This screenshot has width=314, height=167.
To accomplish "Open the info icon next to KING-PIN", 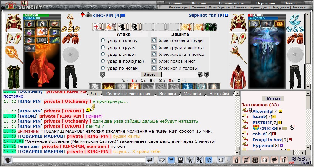I will coord(123,15).
